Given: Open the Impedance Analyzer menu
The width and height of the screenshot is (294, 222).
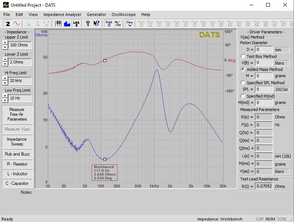Looking at the screenshot, I should tap(62, 14).
